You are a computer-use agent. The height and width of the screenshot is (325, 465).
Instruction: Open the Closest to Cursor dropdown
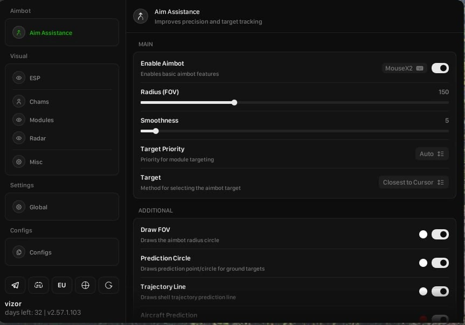click(413, 182)
